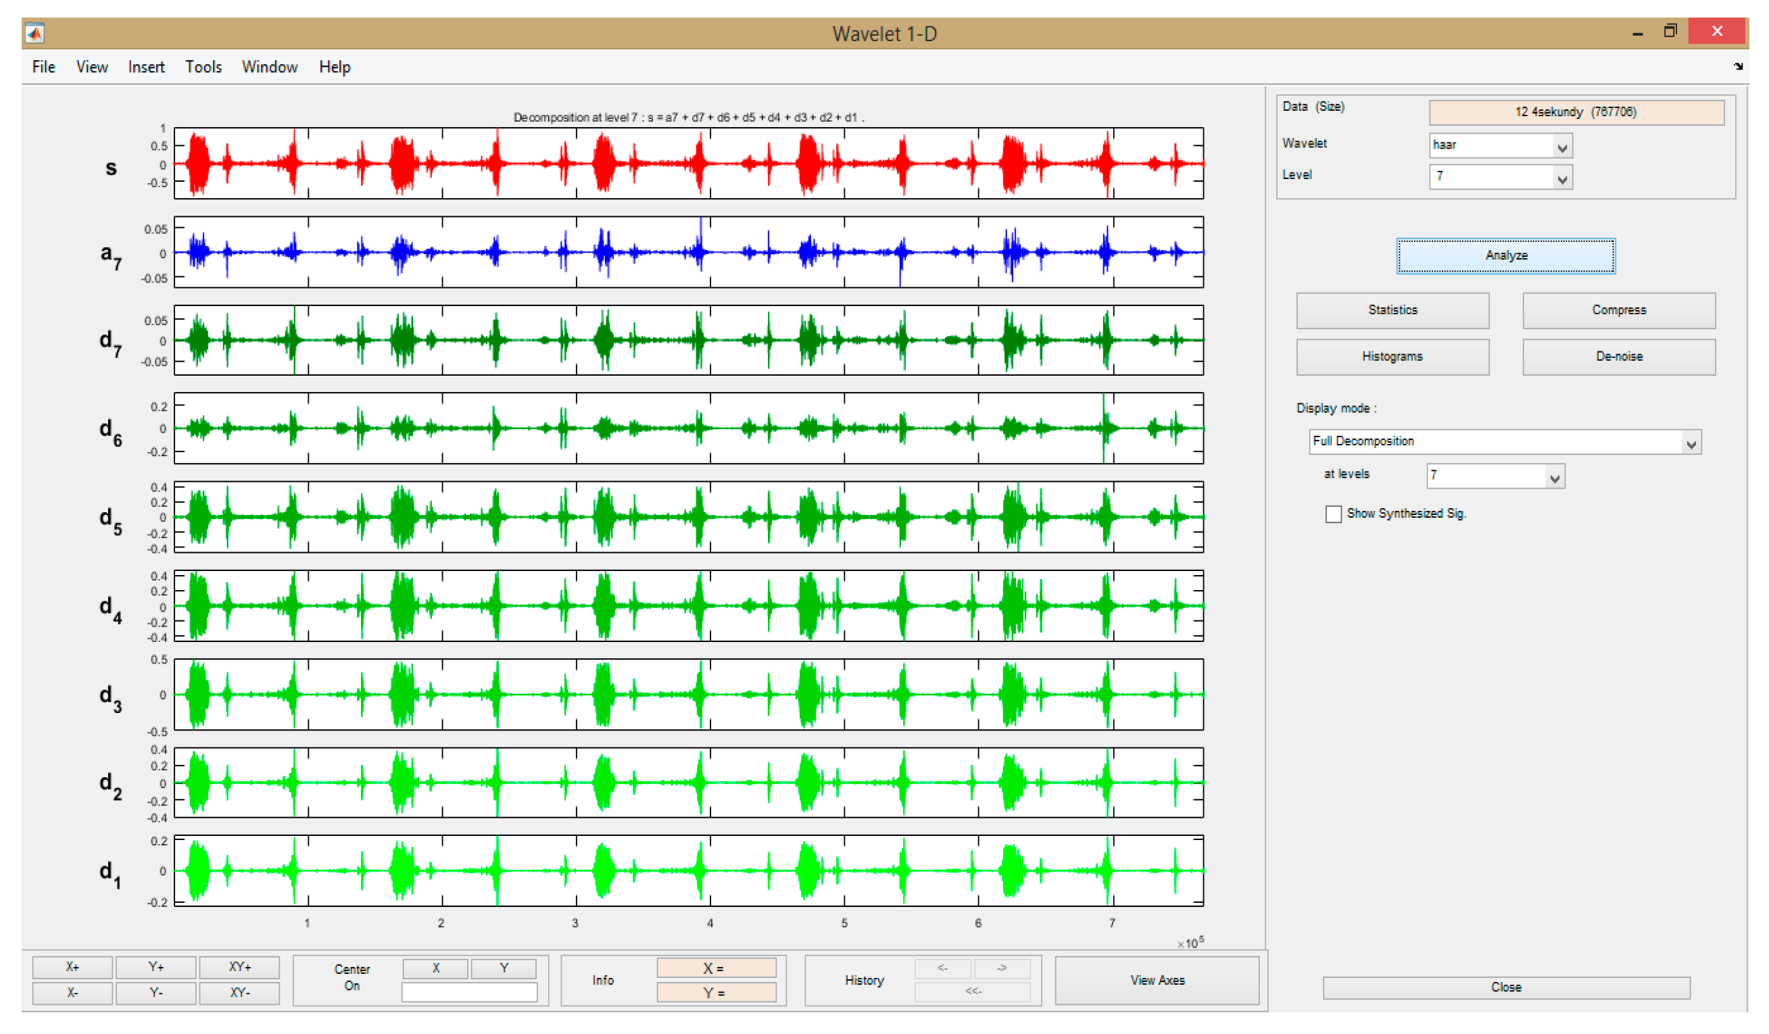Open the at levels dropdown

pyautogui.click(x=1554, y=477)
